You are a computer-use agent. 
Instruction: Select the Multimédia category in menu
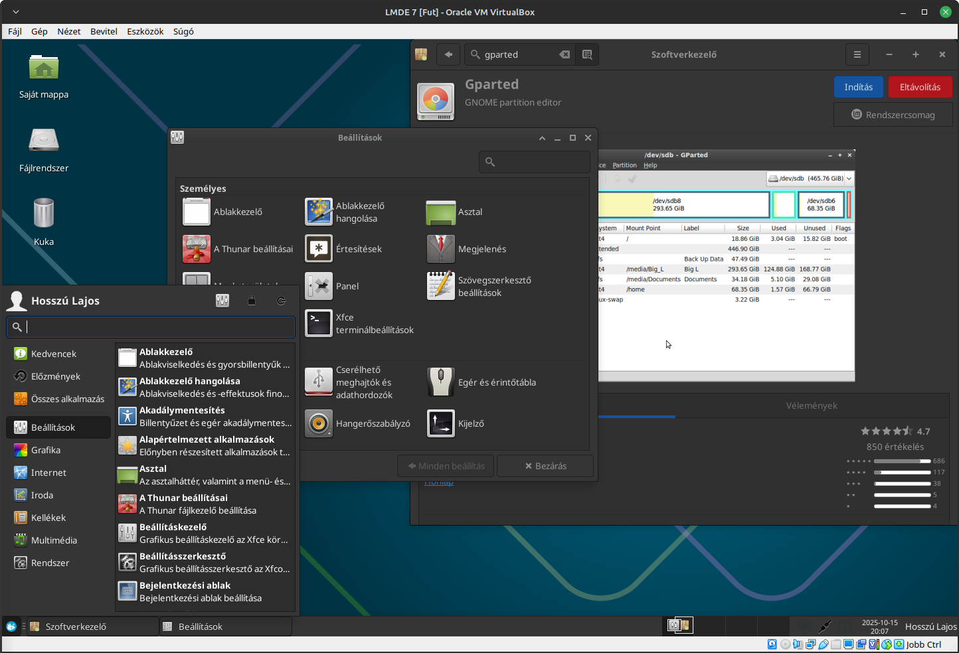54,540
